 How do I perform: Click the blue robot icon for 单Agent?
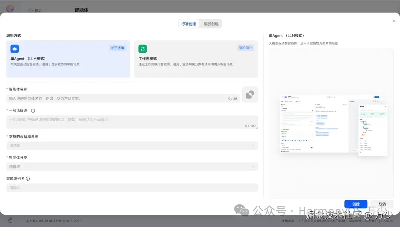[x=14, y=49]
